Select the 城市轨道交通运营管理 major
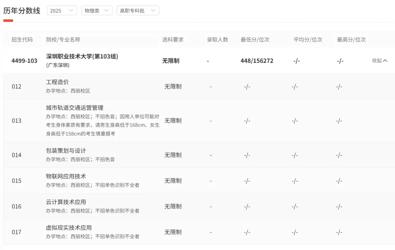The image size is (395, 250). coord(75,108)
